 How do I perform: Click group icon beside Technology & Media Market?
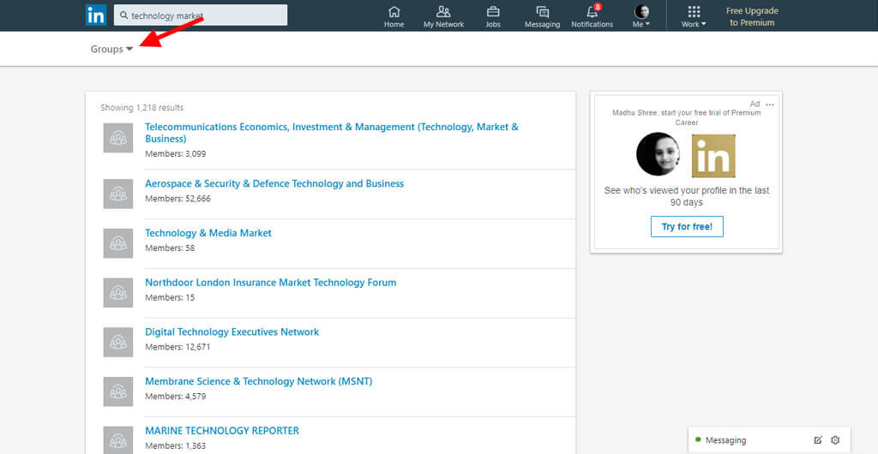pyautogui.click(x=118, y=243)
